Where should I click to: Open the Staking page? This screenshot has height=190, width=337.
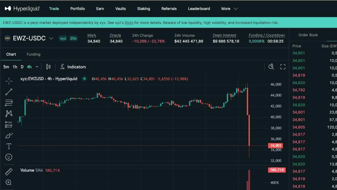point(144,9)
